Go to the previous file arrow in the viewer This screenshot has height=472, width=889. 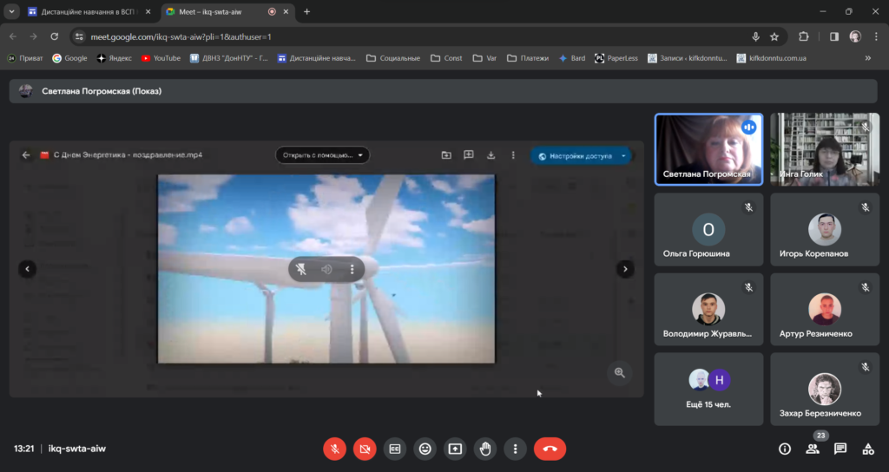(x=27, y=269)
